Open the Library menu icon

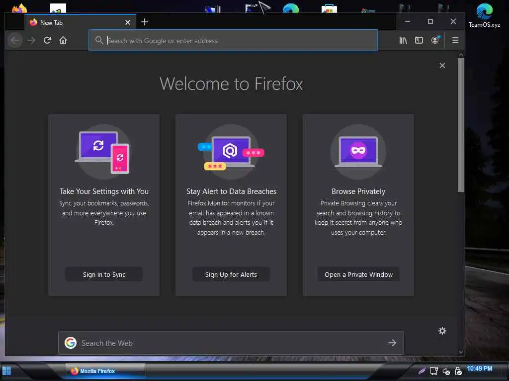tap(403, 40)
